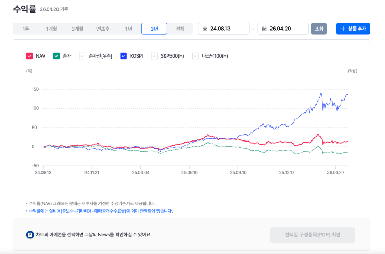Open calendar icon in start date field
Screen dimensions: 385x254
click(205, 29)
